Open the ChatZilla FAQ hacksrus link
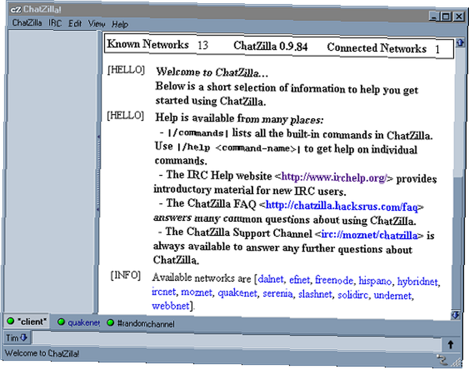 coord(341,206)
